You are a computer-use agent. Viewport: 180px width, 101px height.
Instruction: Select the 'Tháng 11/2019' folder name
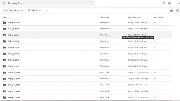14,91
